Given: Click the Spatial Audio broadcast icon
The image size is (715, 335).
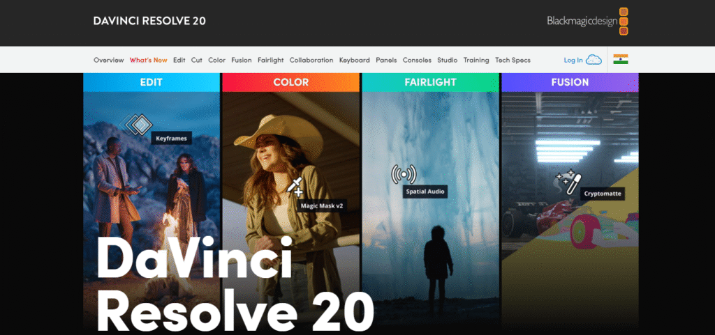Looking at the screenshot, I should [x=404, y=174].
